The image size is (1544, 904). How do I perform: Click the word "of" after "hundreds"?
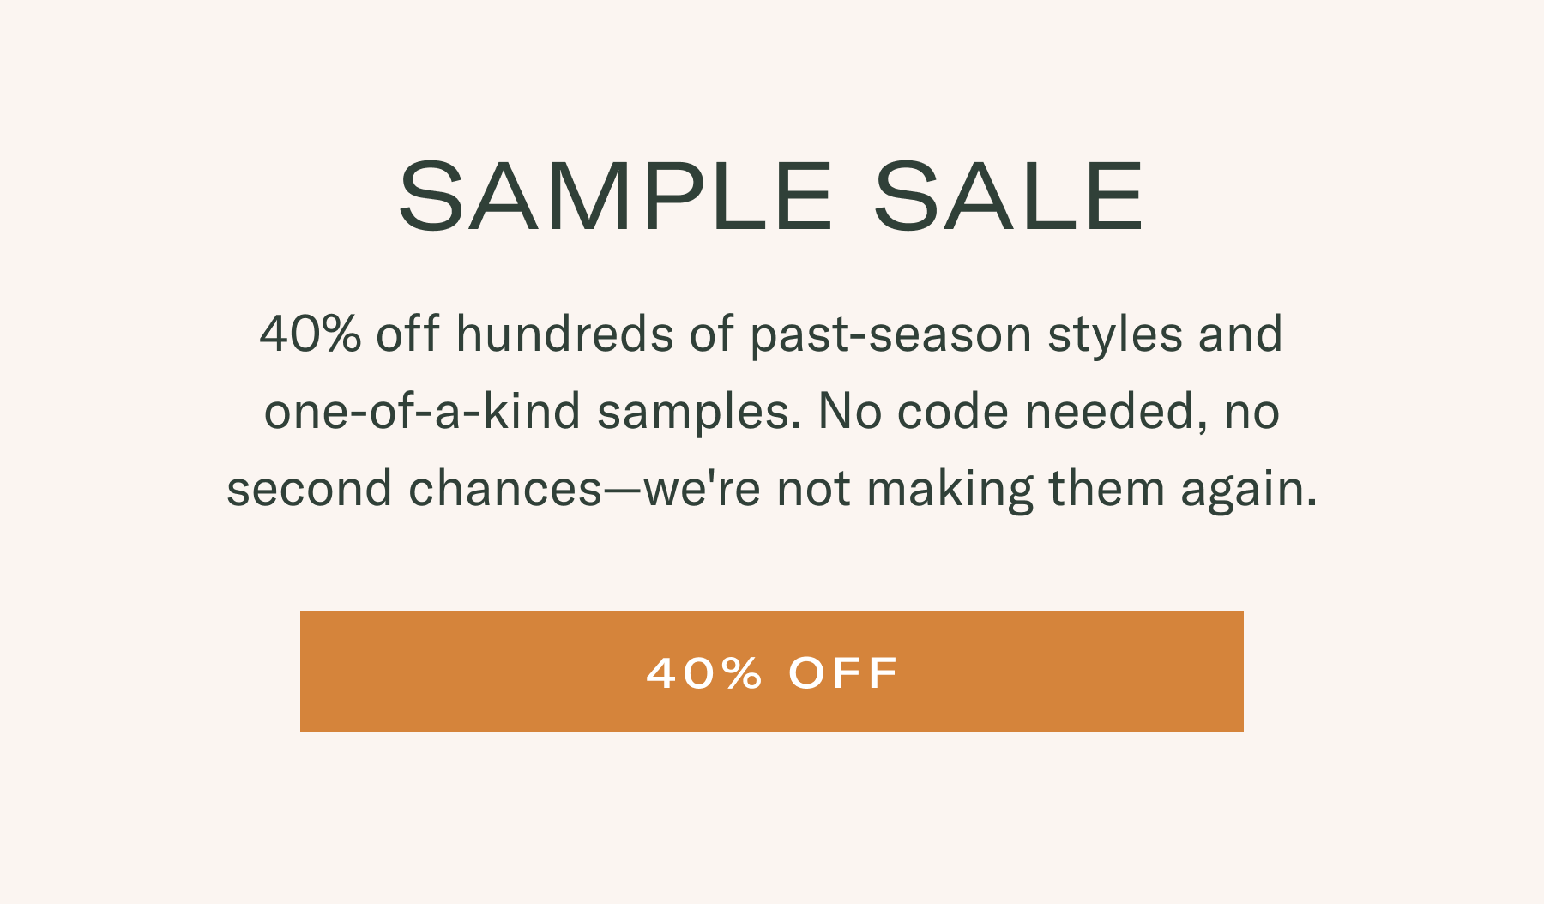711,334
